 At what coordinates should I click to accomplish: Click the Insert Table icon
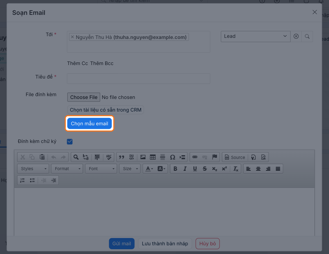coord(153,157)
